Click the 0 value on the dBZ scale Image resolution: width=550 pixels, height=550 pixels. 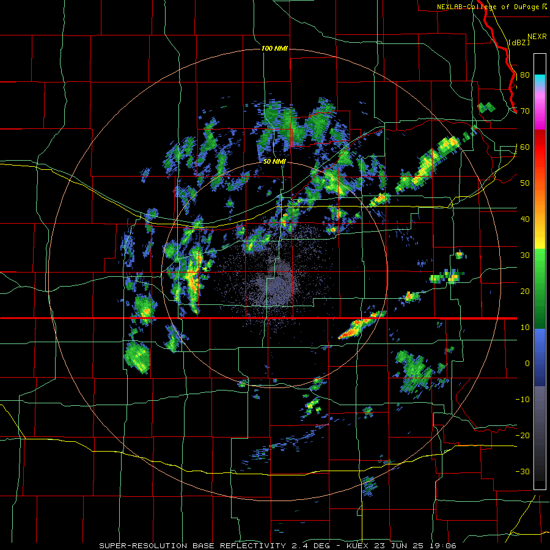tap(527, 364)
